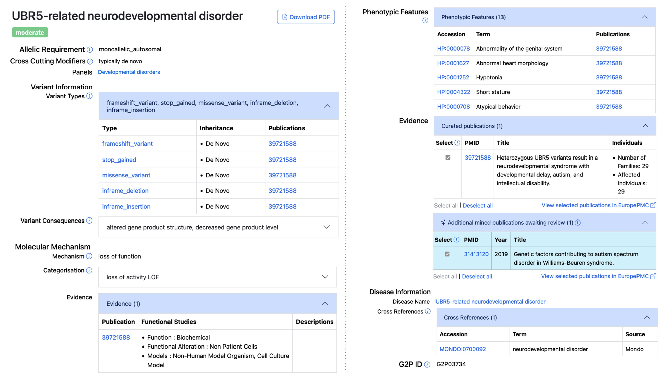Expand the Variant Consequences dropdown
Screen dimensions: 670x377
(327, 227)
